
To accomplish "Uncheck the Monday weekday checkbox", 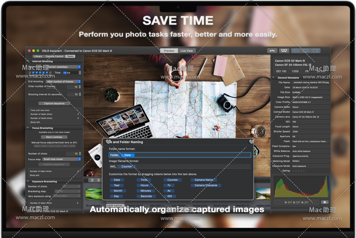I will click(x=33, y=73).
